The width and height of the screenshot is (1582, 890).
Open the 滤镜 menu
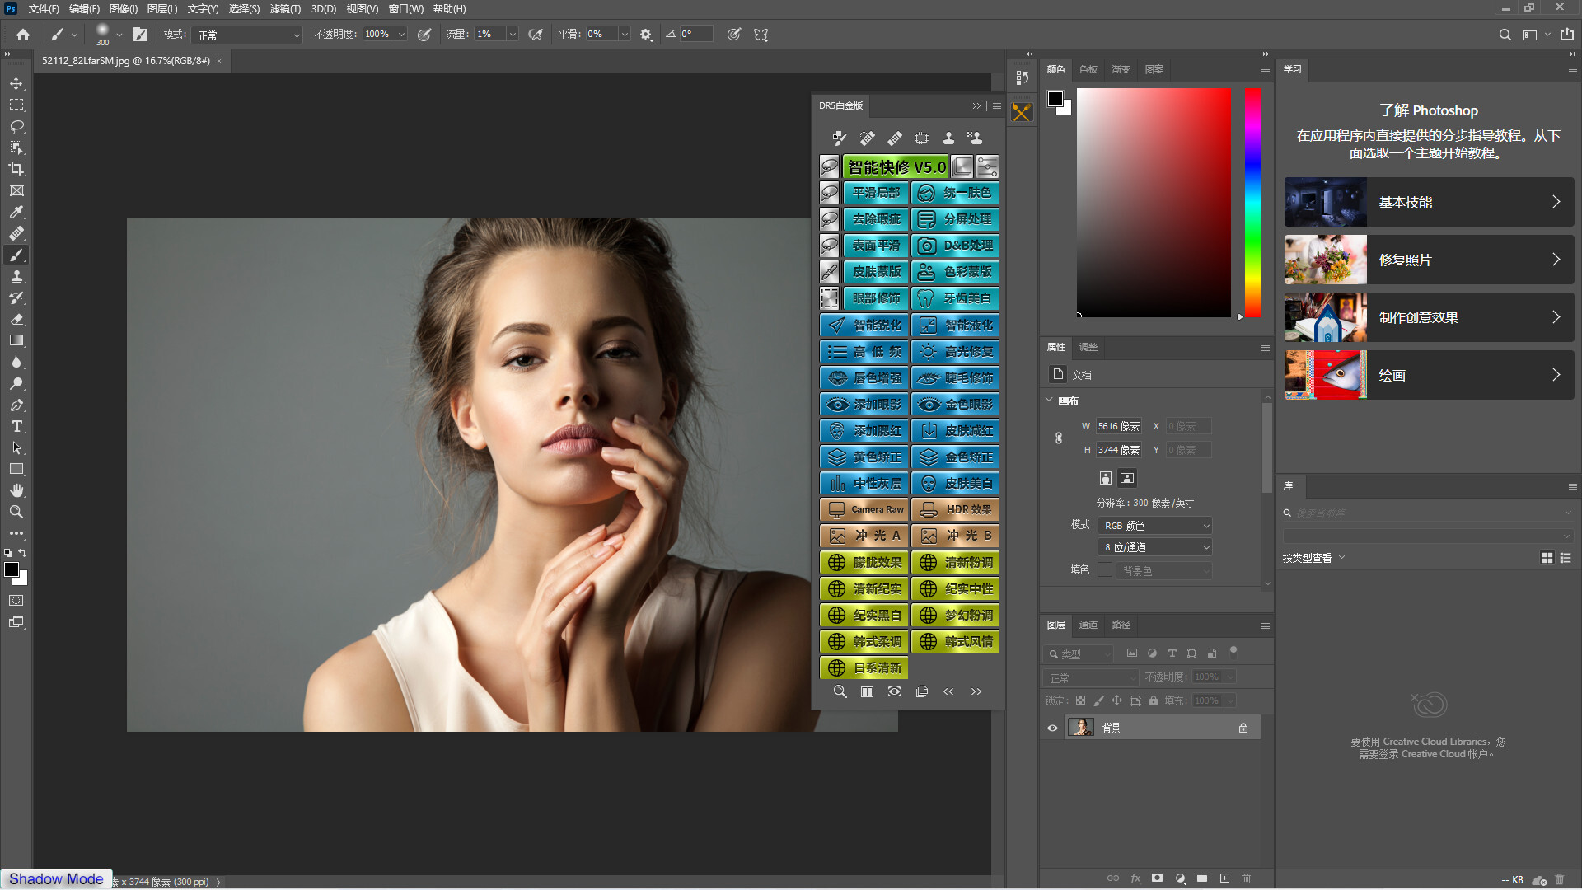pos(284,9)
